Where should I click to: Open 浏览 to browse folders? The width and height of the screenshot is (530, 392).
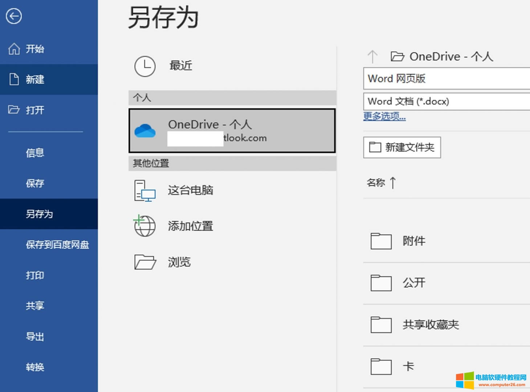(x=179, y=262)
